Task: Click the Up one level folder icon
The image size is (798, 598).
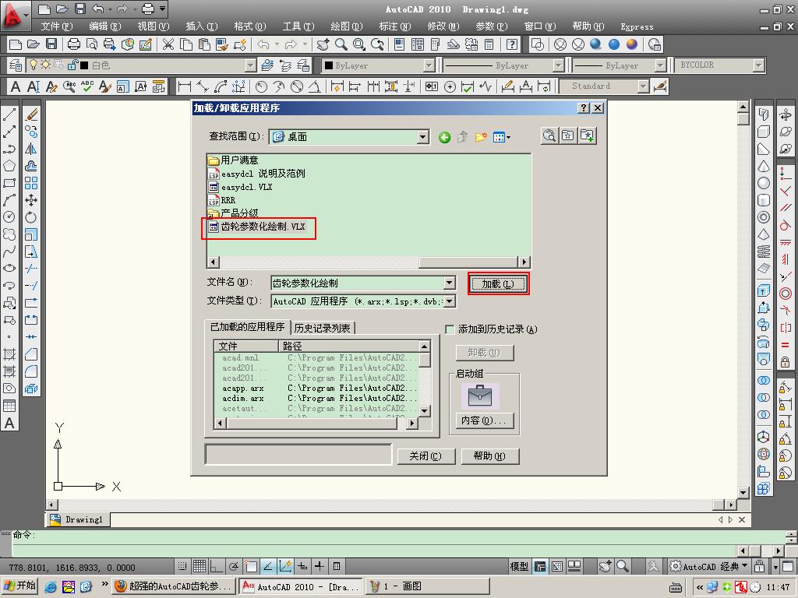Action: click(x=462, y=137)
